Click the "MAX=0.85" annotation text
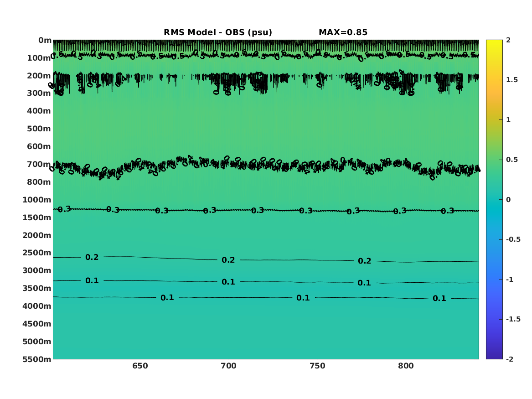 343,32
